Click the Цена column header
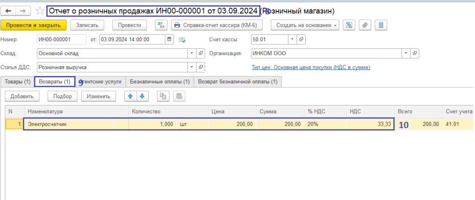The width and height of the screenshot is (475, 200). coord(232,112)
